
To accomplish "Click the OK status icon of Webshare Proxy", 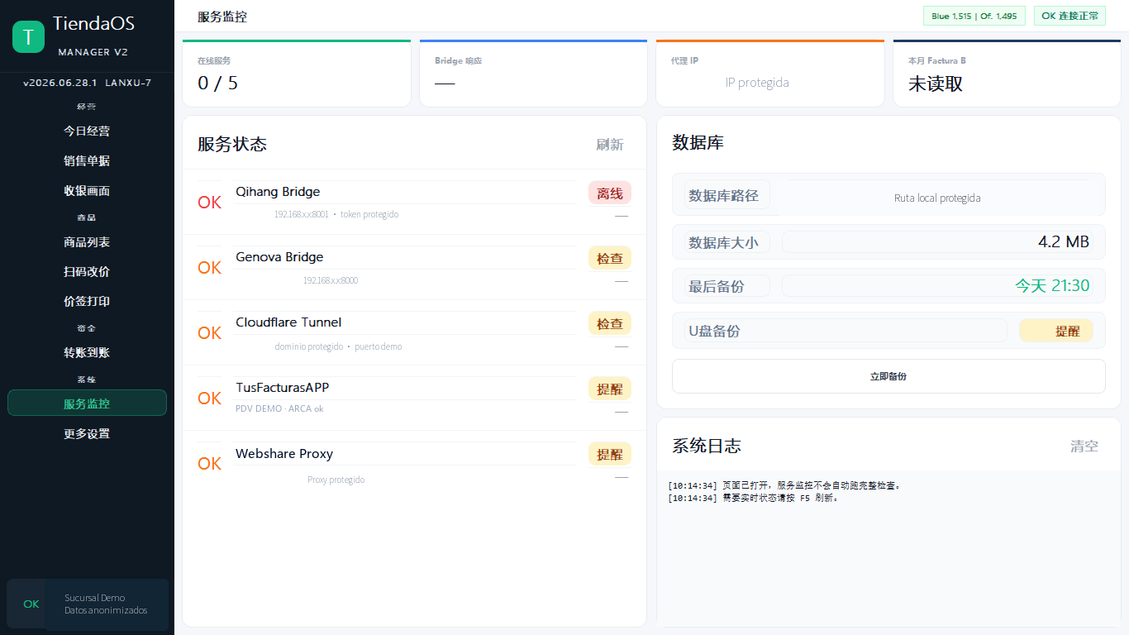I will tap(210, 464).
